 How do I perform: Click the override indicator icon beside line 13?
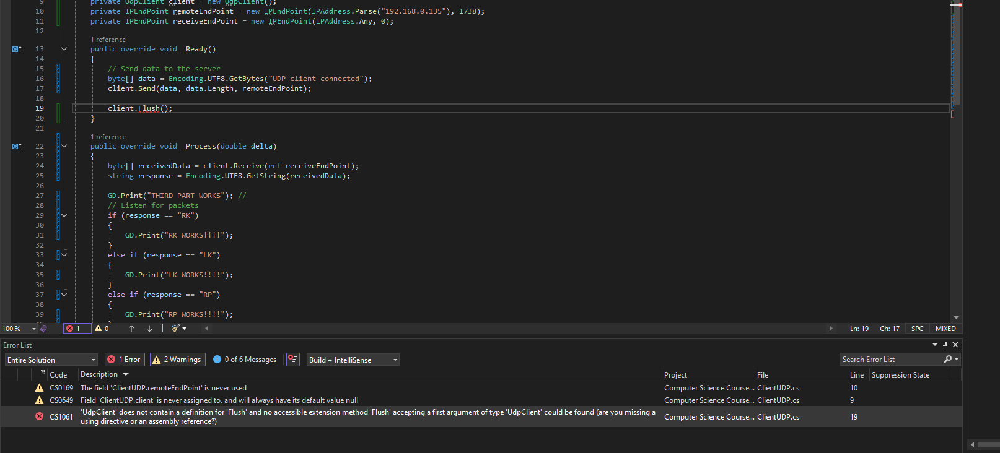[x=17, y=49]
